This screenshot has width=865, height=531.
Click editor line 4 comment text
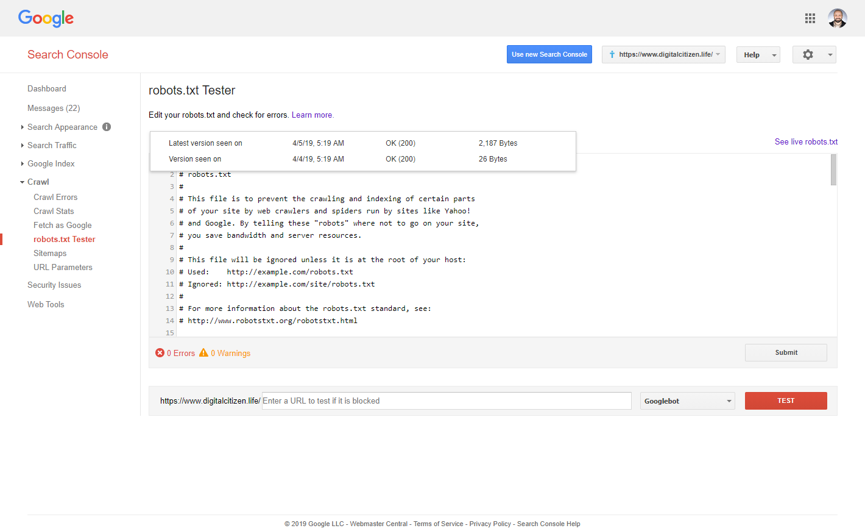(327, 199)
